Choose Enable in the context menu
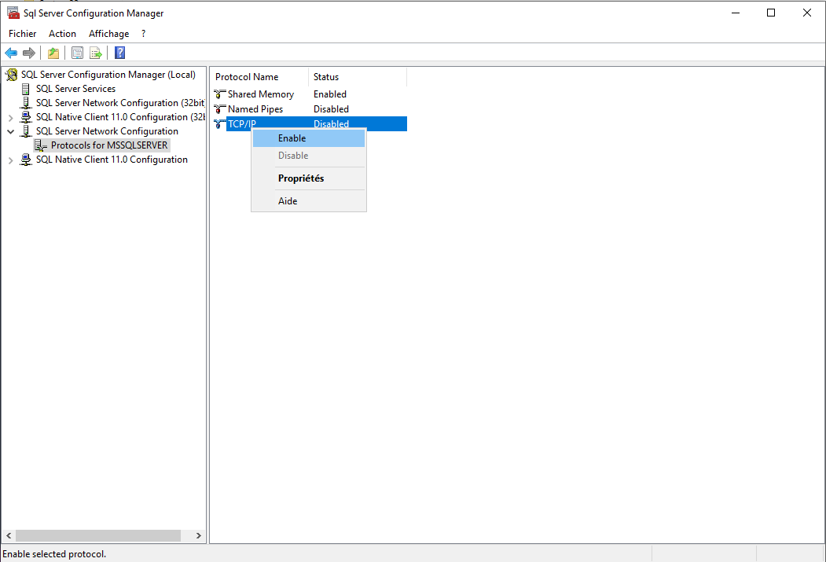 292,138
